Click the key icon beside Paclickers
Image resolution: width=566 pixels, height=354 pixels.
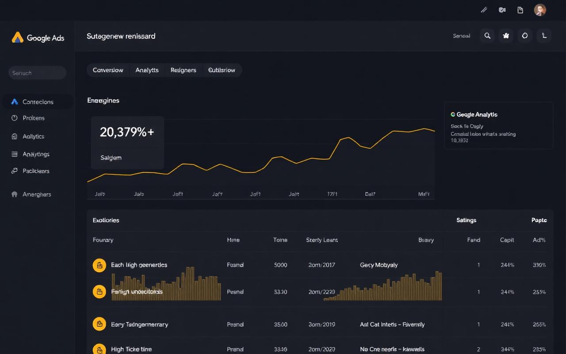pos(15,171)
